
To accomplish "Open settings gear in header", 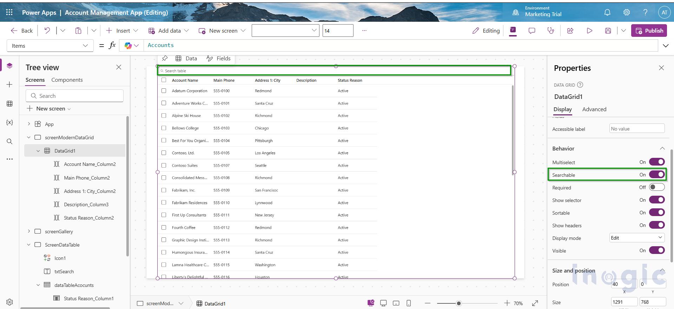I will click(x=627, y=12).
